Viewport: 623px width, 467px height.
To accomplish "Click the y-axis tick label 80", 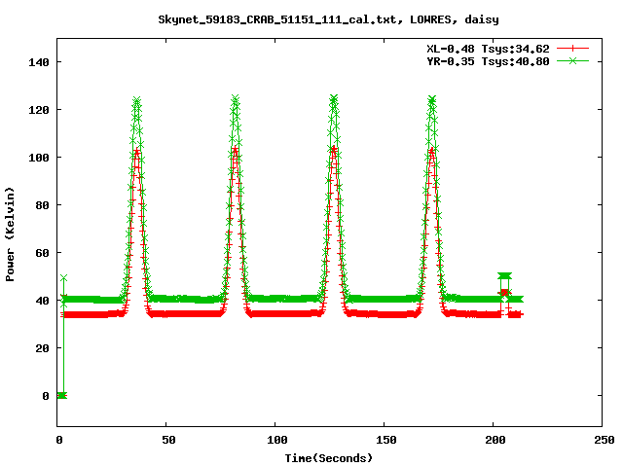I will (x=42, y=205).
